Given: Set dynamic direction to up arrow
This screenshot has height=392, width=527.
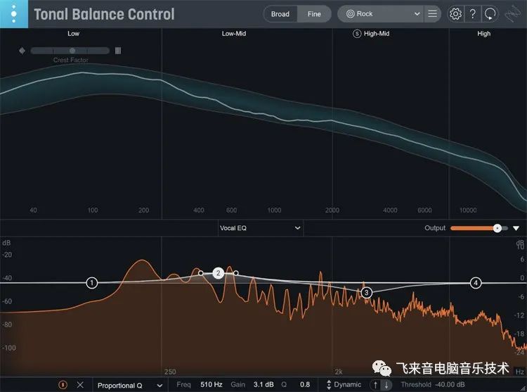Looking at the screenshot, I should (375, 385).
